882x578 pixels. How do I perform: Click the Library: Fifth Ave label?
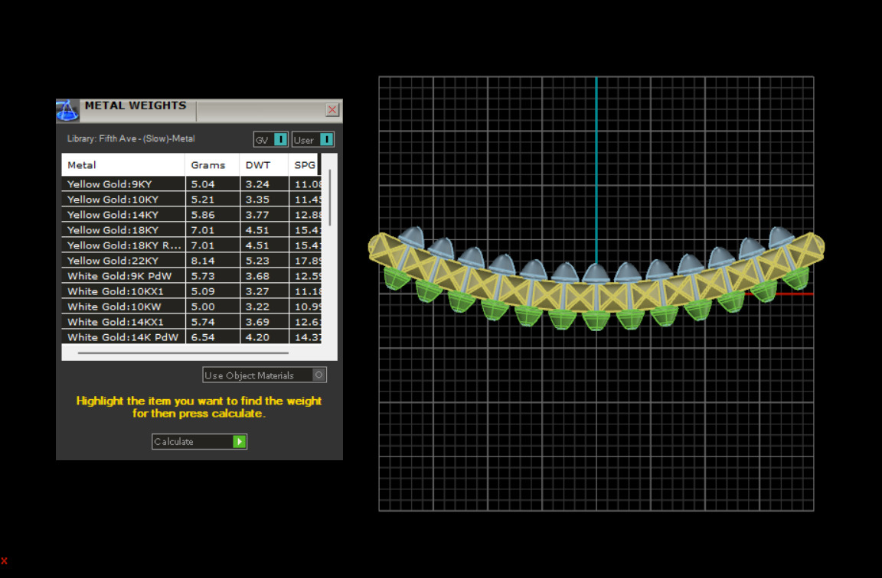131,138
